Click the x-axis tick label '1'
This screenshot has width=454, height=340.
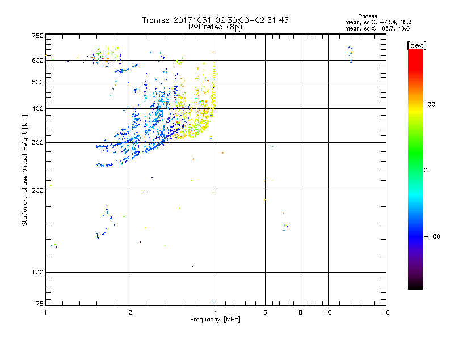click(45, 312)
